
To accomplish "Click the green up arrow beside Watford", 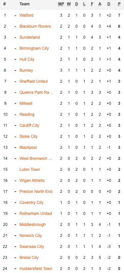I will (x=15, y=15).
